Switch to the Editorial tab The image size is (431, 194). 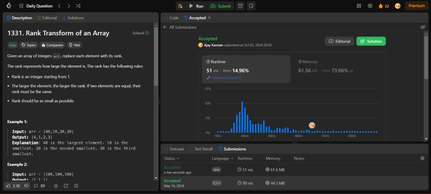pyautogui.click(x=47, y=18)
